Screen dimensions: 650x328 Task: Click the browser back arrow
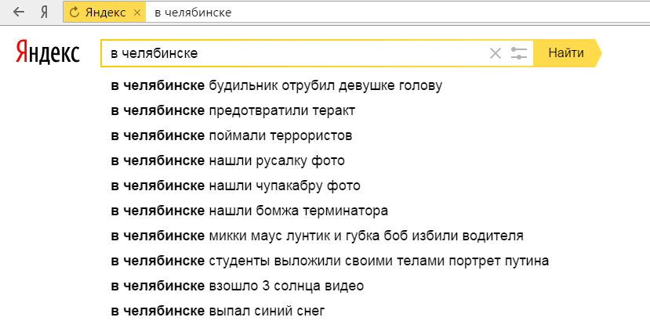[x=19, y=12]
